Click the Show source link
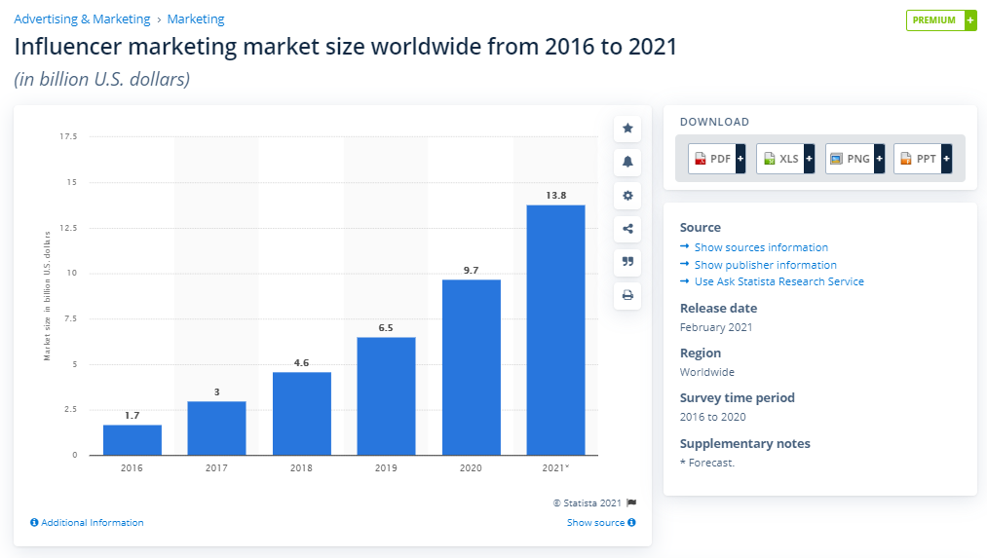 pyautogui.click(x=595, y=522)
